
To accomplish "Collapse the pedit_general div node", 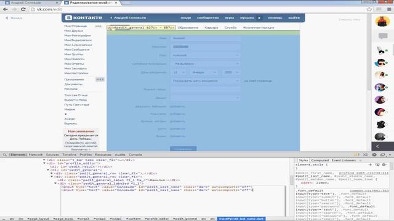I will click(48, 170).
